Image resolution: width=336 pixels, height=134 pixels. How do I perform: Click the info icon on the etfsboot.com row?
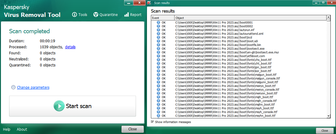tap(159, 56)
